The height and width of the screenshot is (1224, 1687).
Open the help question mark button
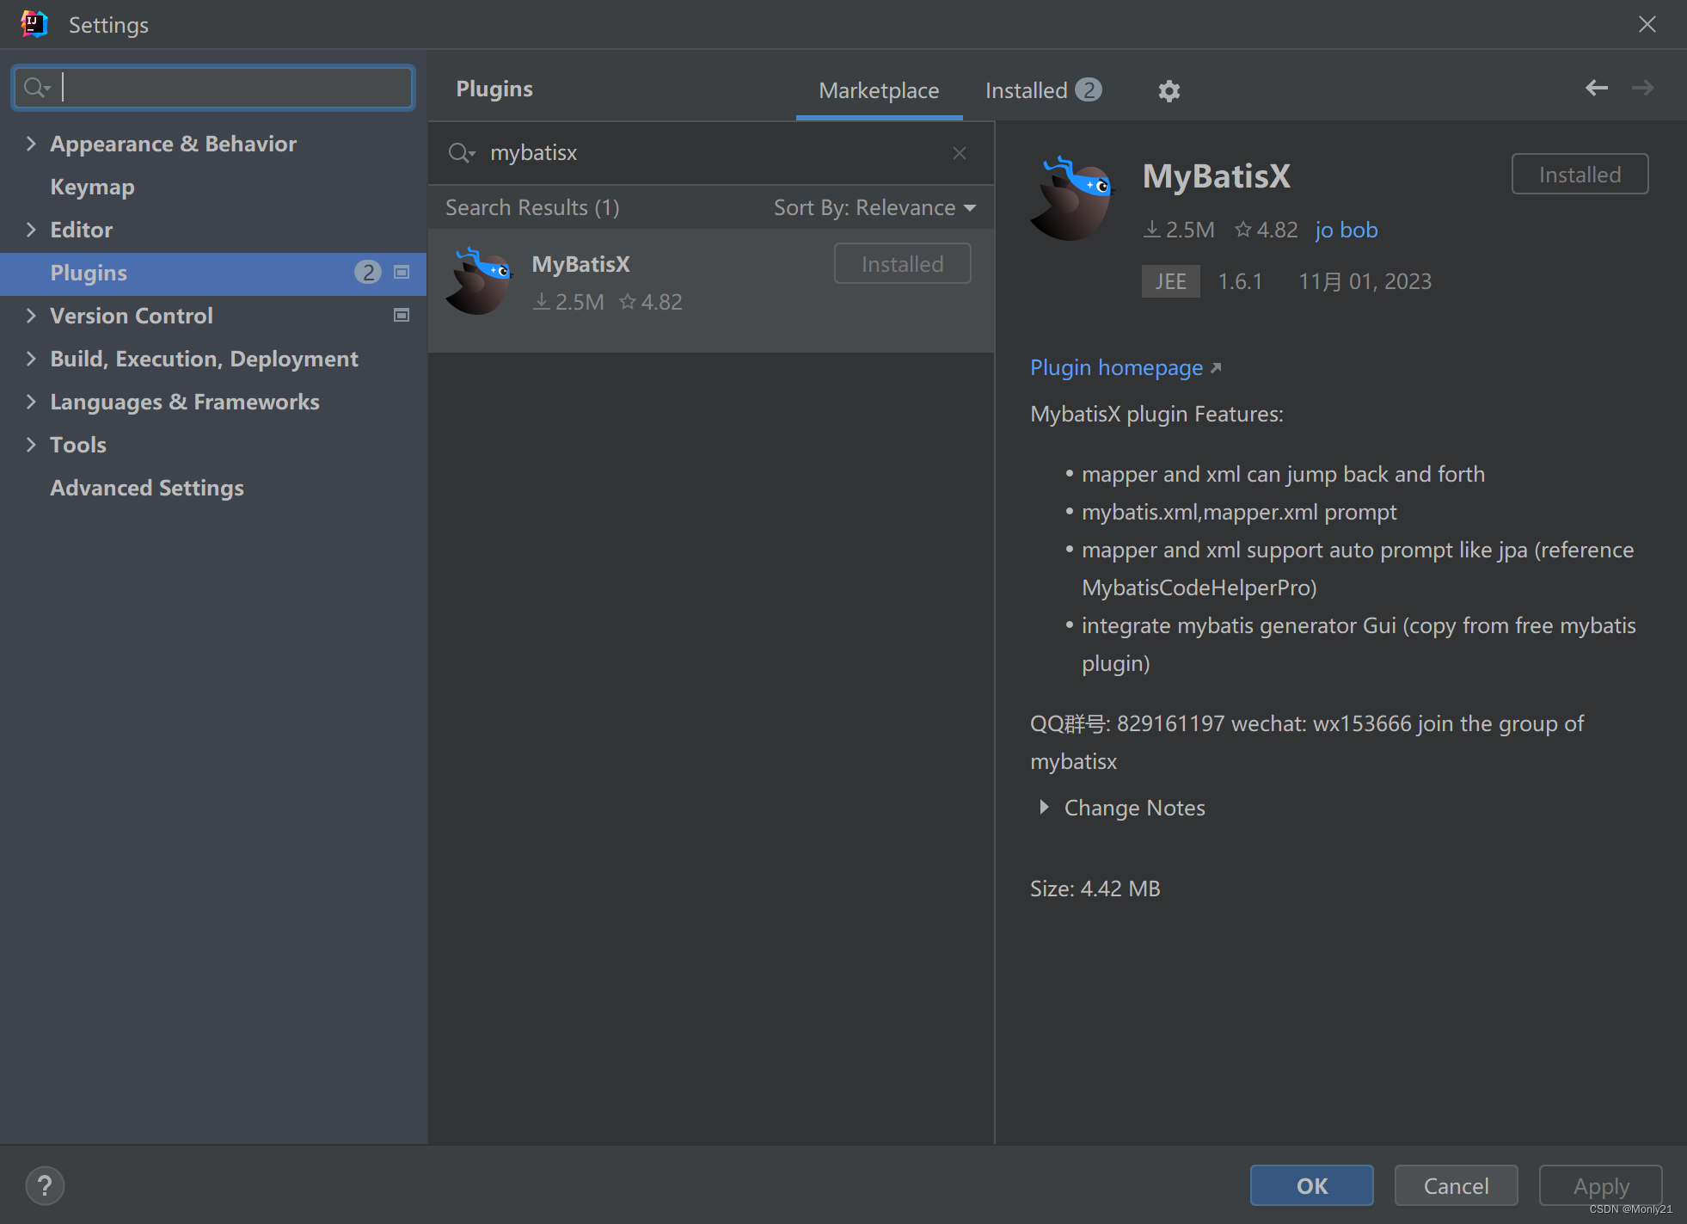(45, 1186)
